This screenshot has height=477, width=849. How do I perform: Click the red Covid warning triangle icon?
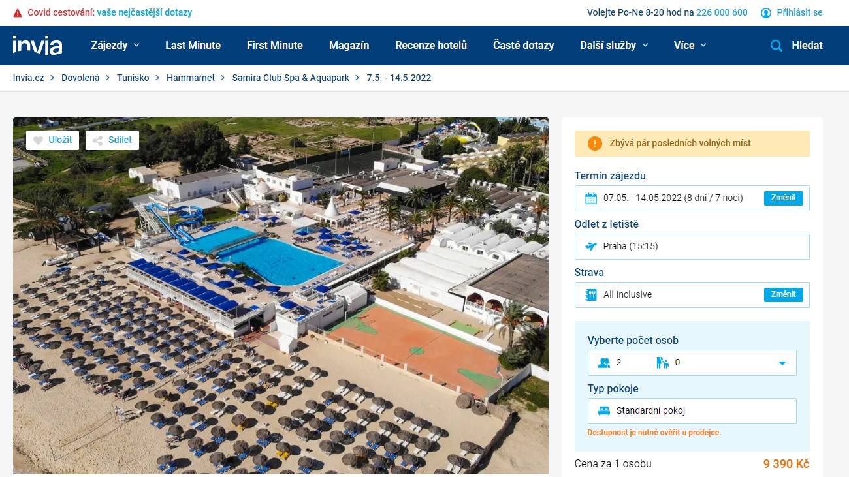pos(18,12)
